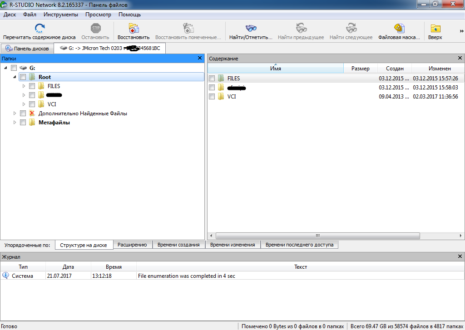Image resolution: width=465 pixels, height=330 pixels.
Task: Click R-Studio app icon in title bar
Action: tap(4, 5)
